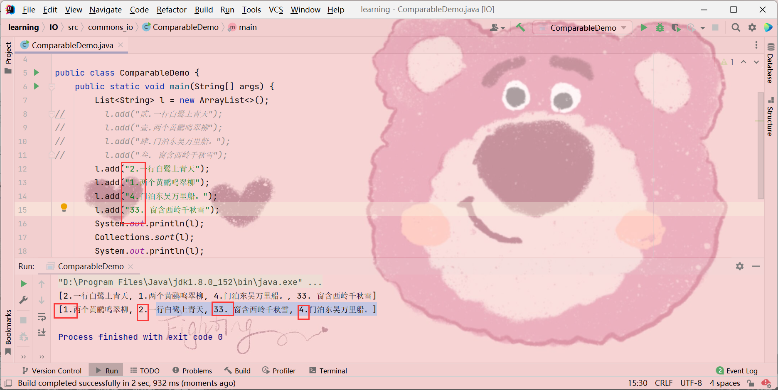The image size is (778, 390).
Task: Click the Collections.sort(l) code line
Action: click(x=144, y=237)
